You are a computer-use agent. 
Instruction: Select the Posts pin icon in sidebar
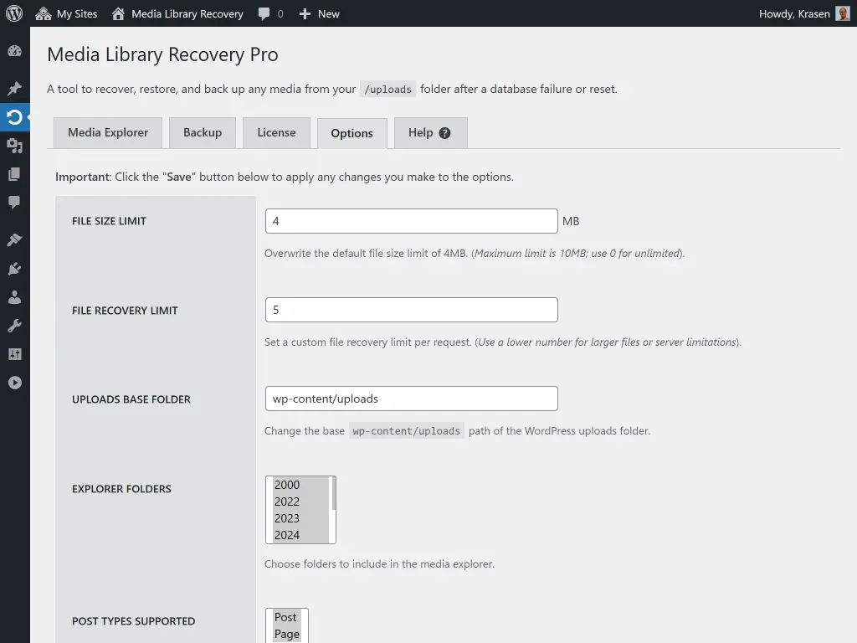pos(14,88)
